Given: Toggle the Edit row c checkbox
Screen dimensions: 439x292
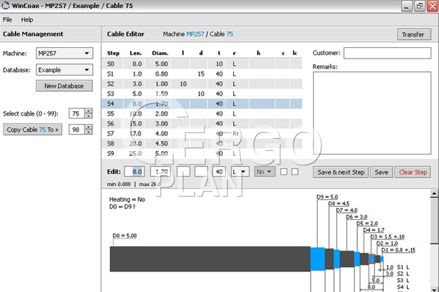Looking at the screenshot, I should pos(283,172).
